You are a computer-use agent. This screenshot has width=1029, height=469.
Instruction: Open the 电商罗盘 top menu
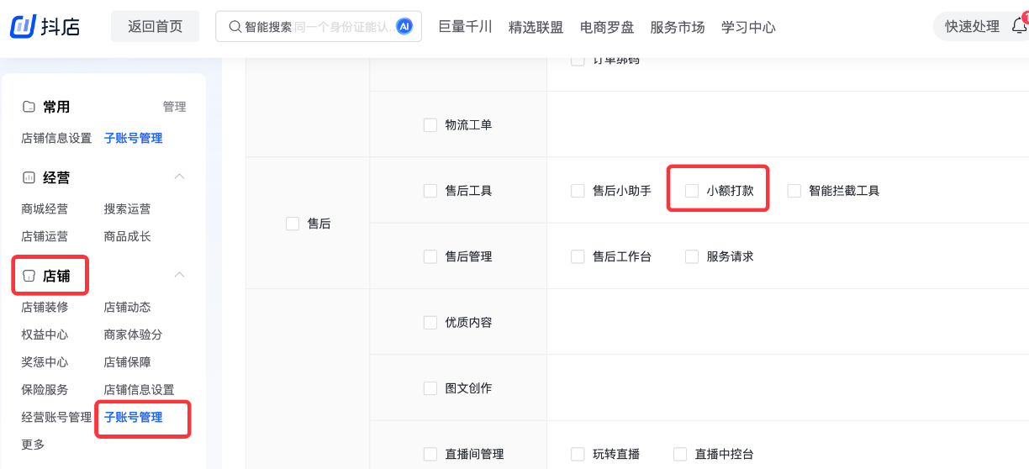(x=607, y=27)
